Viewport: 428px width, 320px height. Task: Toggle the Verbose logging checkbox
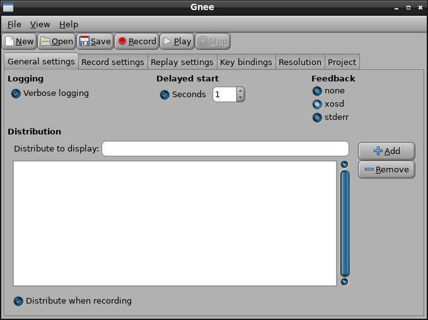pyautogui.click(x=16, y=93)
